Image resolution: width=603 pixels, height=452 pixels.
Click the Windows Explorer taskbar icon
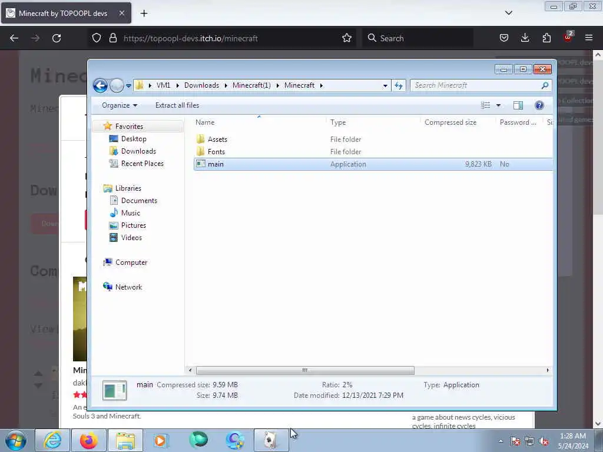tap(125, 440)
